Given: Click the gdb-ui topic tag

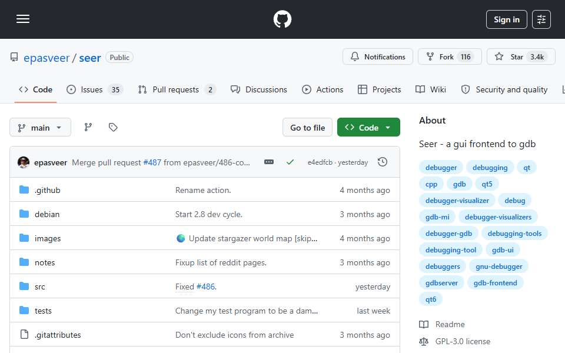Looking at the screenshot, I should (x=502, y=250).
